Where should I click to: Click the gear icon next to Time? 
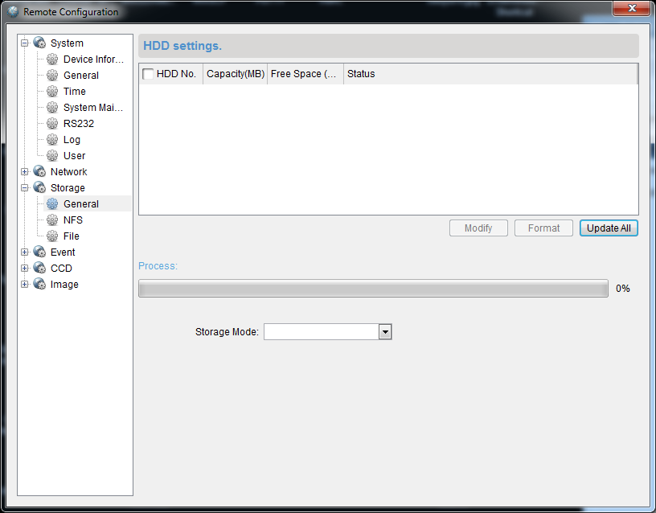(x=53, y=92)
